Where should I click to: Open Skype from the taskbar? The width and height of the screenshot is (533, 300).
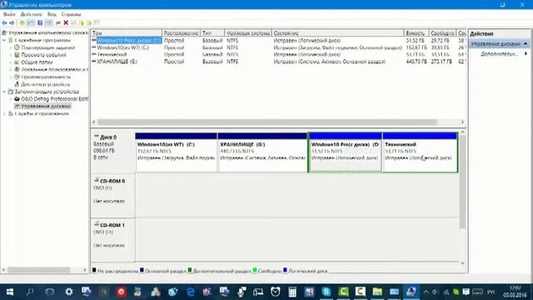pos(326,292)
